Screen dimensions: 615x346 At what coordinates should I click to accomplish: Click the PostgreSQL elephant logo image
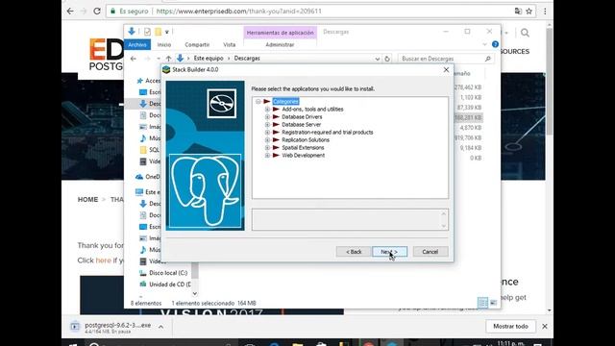205,191
